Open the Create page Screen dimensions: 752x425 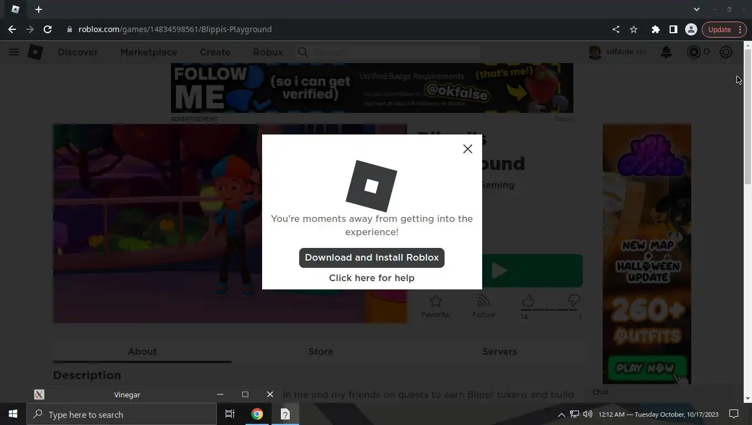pyautogui.click(x=215, y=52)
